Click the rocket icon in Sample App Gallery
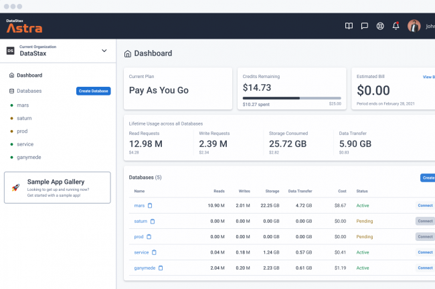 pos(15,188)
